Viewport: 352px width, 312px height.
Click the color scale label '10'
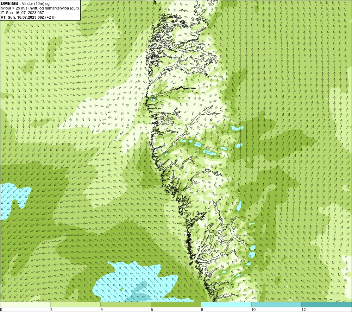253,310
